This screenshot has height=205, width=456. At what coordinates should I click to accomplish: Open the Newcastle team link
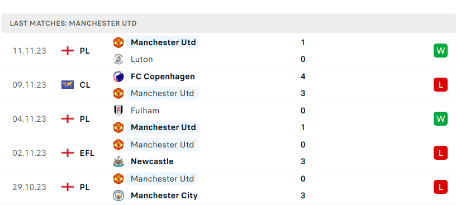pyautogui.click(x=152, y=161)
